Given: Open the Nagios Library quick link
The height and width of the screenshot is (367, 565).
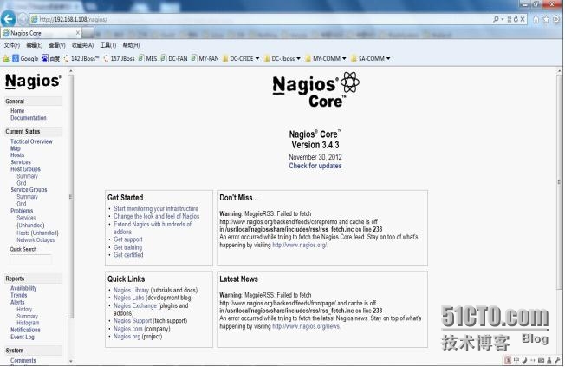Looking at the screenshot, I should (131, 290).
